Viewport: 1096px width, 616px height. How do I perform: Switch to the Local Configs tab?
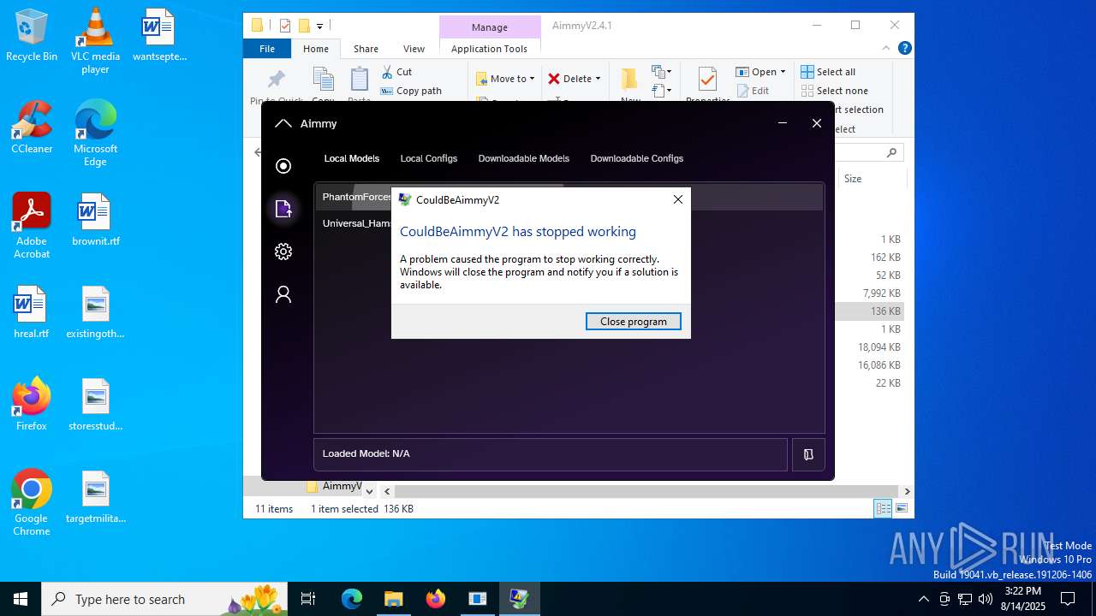(429, 158)
